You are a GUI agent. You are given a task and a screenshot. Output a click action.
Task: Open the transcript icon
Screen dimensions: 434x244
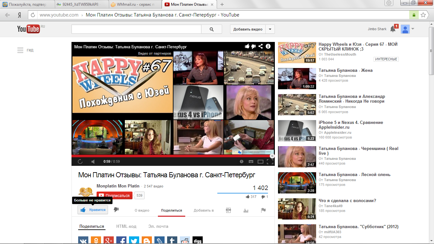228,210
